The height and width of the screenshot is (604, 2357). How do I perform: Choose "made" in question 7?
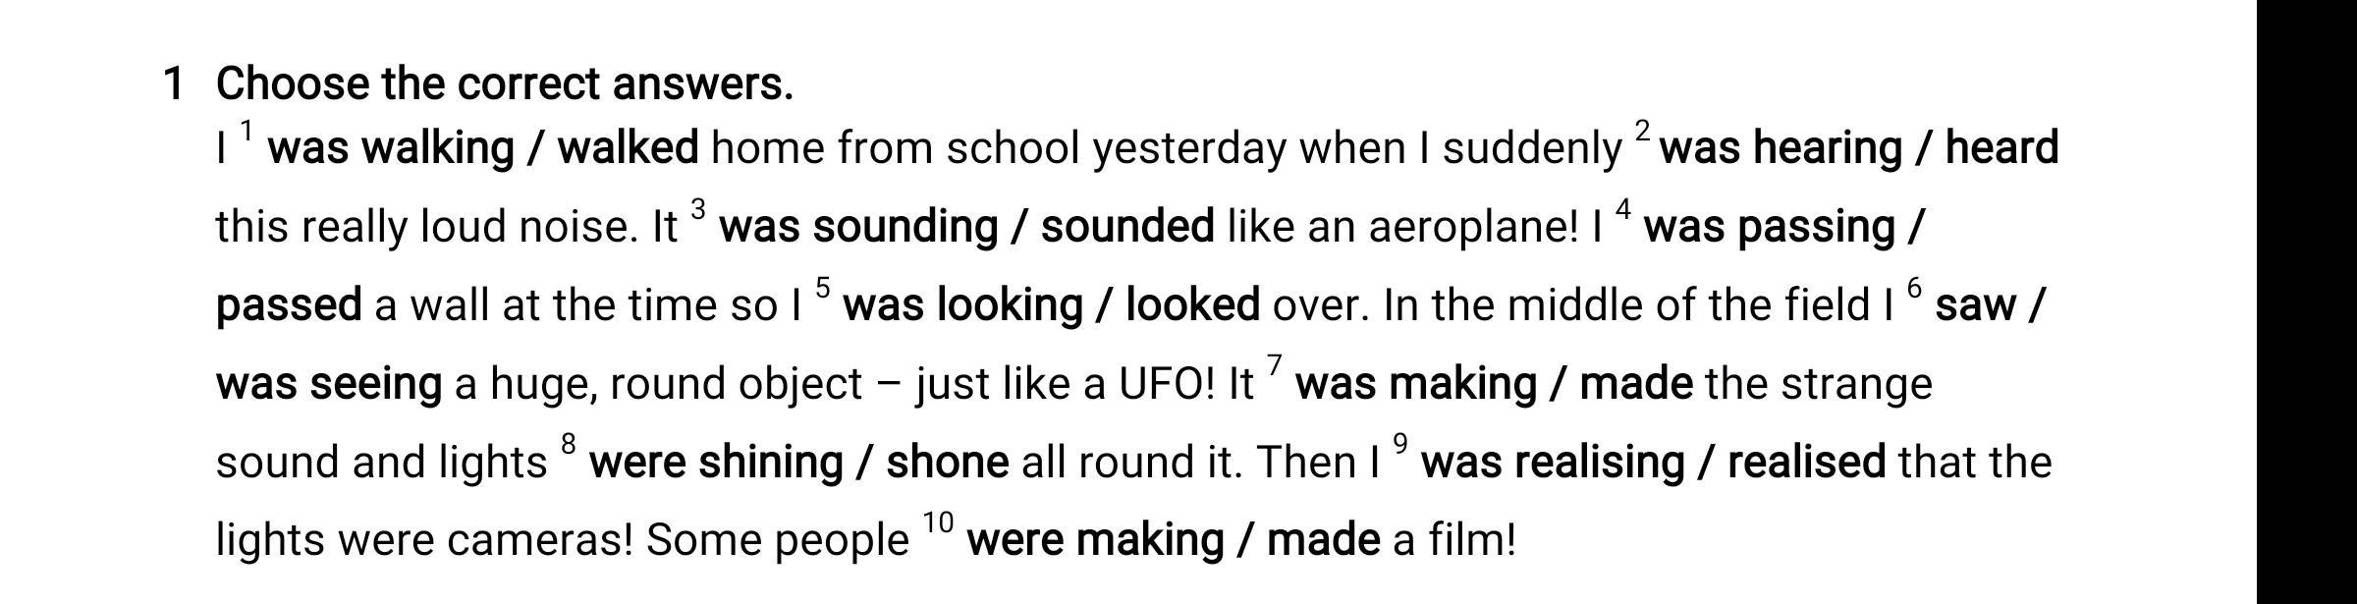tap(1636, 383)
